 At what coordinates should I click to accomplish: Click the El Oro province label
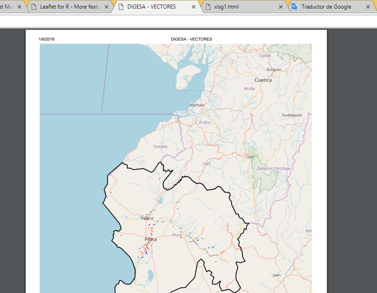coord(205,122)
